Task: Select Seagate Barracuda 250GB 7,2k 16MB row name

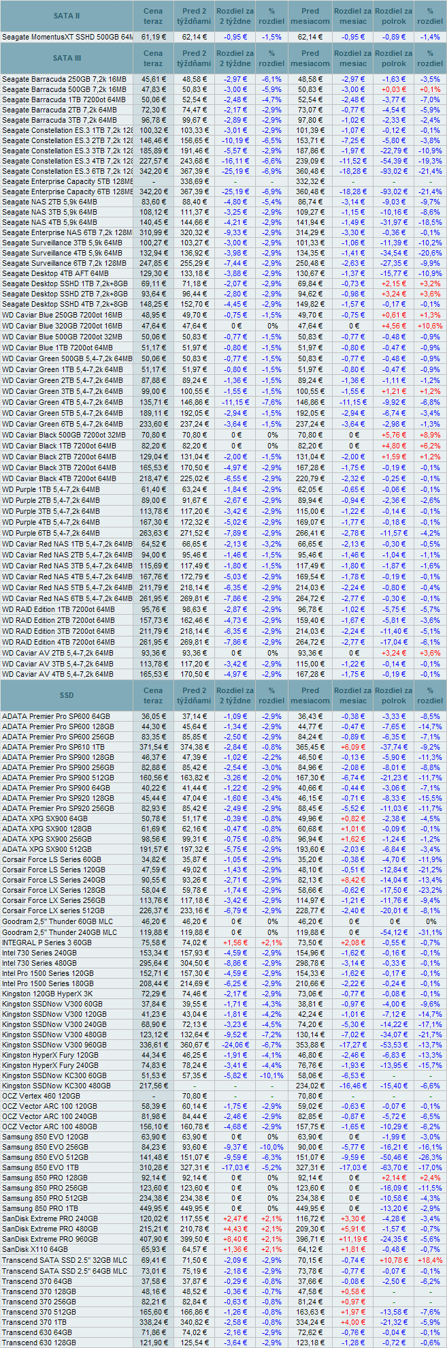Action: point(64,79)
